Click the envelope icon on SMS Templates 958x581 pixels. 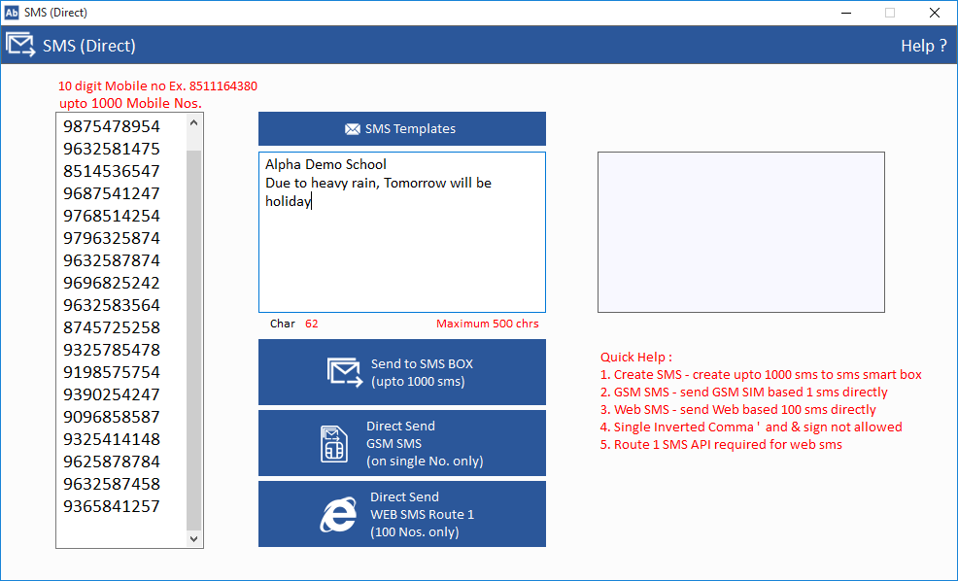(352, 129)
